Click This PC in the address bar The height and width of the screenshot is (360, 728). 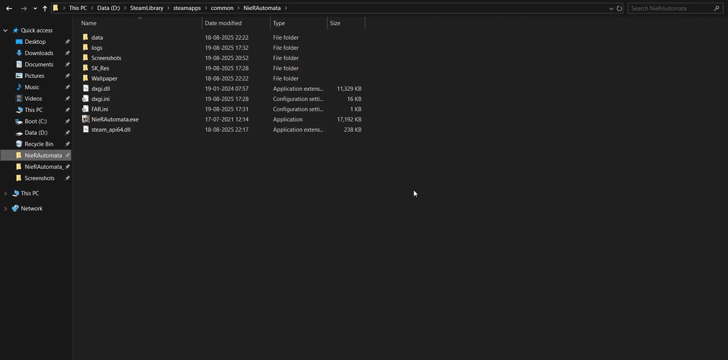(x=78, y=8)
